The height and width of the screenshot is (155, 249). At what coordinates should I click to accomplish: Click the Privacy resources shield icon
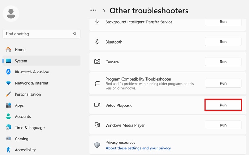pos(97,145)
